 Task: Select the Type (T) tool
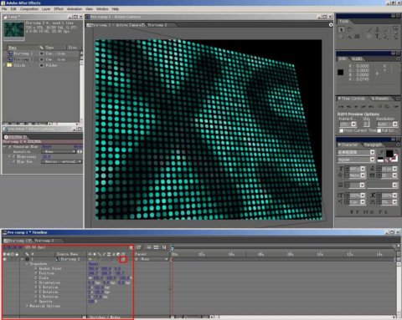click(377, 36)
